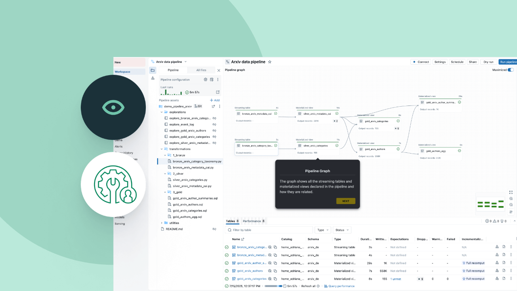Open the schedule calendar icon in Pipeline configuration
The width and height of the screenshot is (517, 291).
[212, 80]
